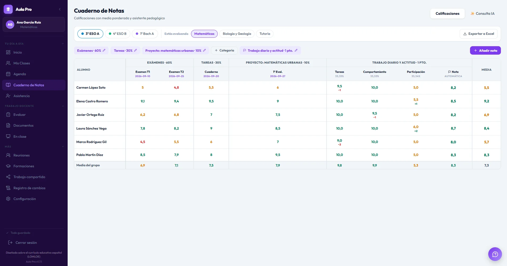
Task: Edit the Tareas 30% category pencil
Action: 135,50
